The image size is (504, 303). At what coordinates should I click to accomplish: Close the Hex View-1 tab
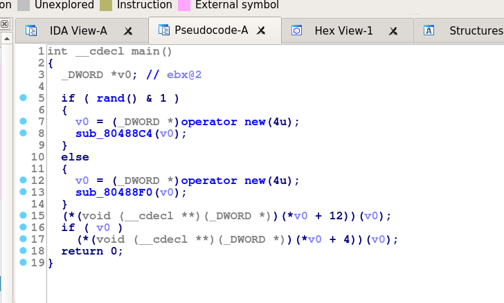393,31
